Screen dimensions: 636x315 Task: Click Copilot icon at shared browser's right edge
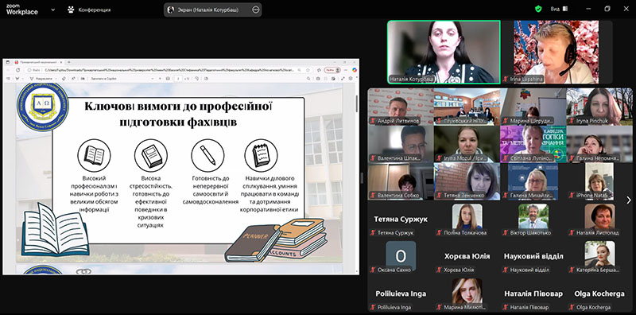coord(354,70)
